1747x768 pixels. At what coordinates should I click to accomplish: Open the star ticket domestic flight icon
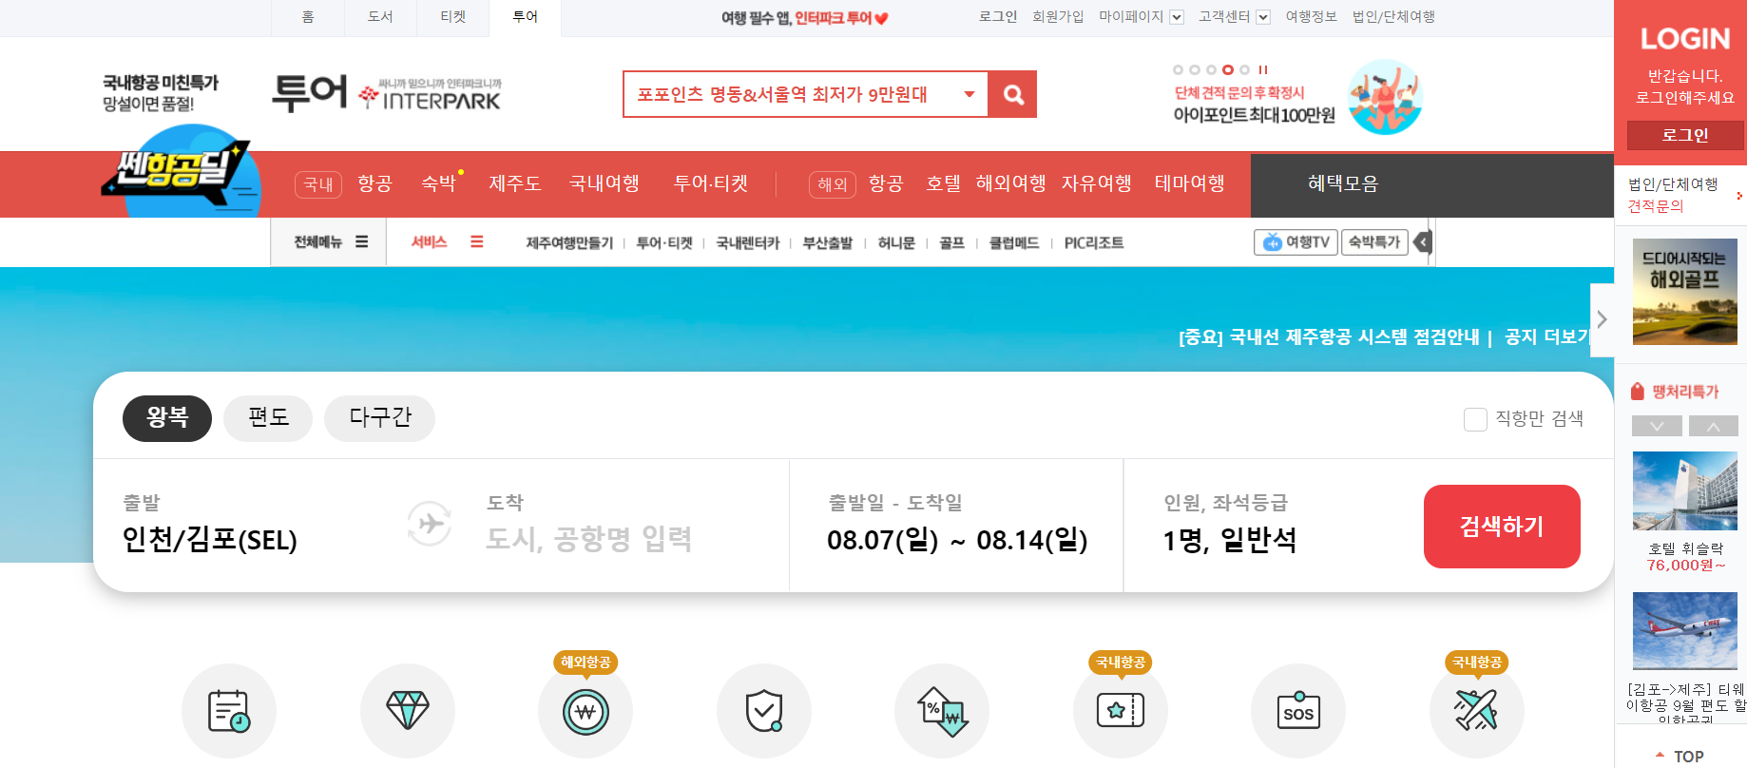pos(1121,711)
